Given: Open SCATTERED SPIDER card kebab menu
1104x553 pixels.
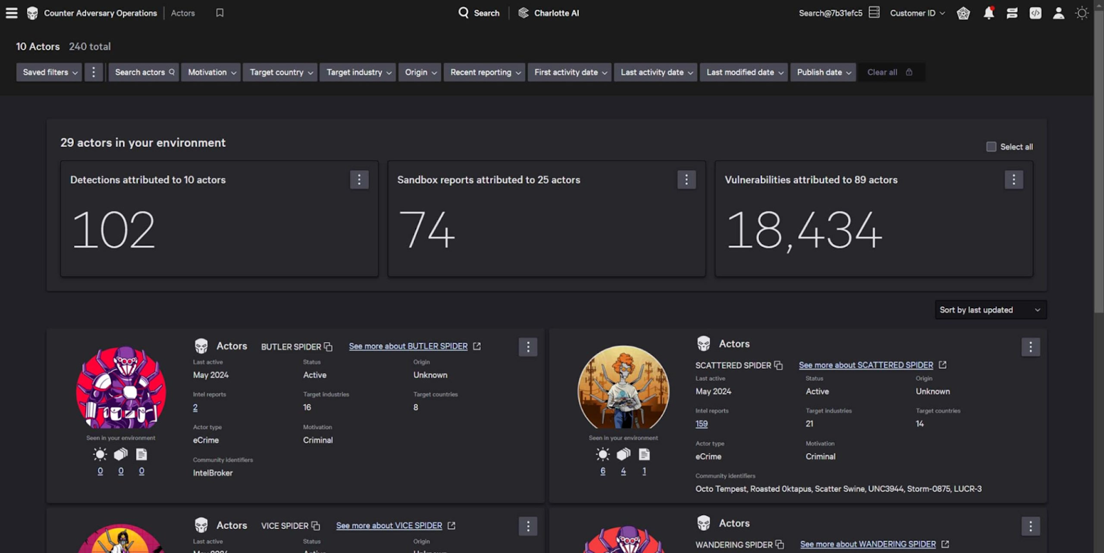Looking at the screenshot, I should (x=1030, y=347).
